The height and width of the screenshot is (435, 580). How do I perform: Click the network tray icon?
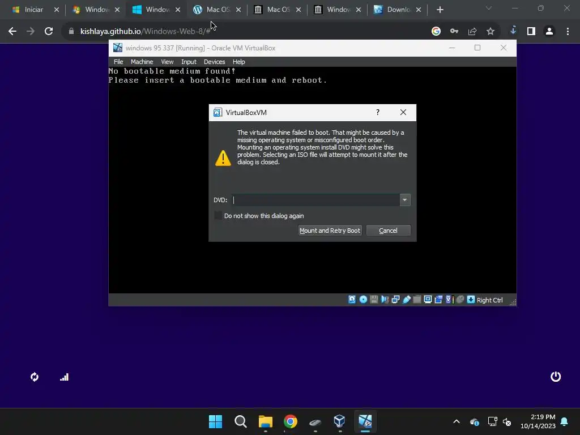(x=492, y=421)
